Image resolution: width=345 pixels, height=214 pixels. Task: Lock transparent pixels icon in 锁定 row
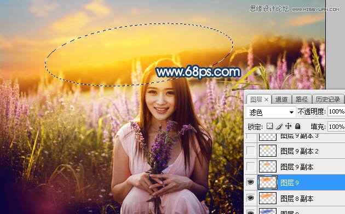269,126
